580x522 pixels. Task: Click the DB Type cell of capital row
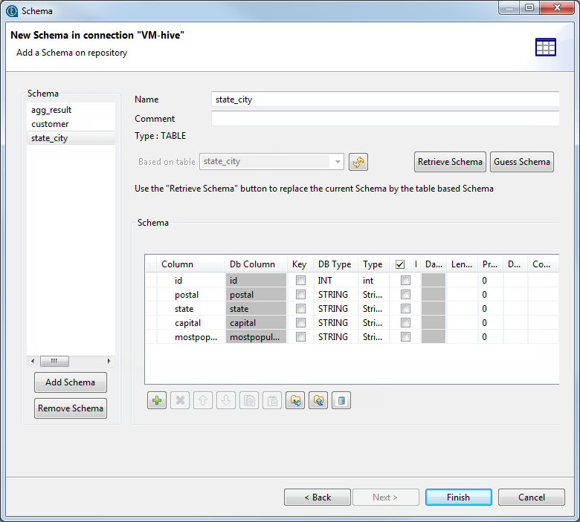[x=336, y=323]
